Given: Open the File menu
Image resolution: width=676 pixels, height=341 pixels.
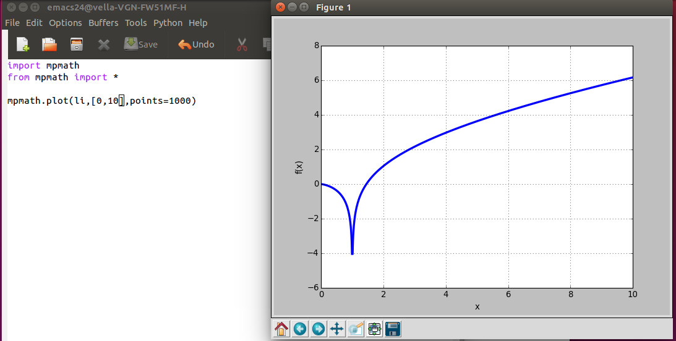Looking at the screenshot, I should tap(12, 23).
